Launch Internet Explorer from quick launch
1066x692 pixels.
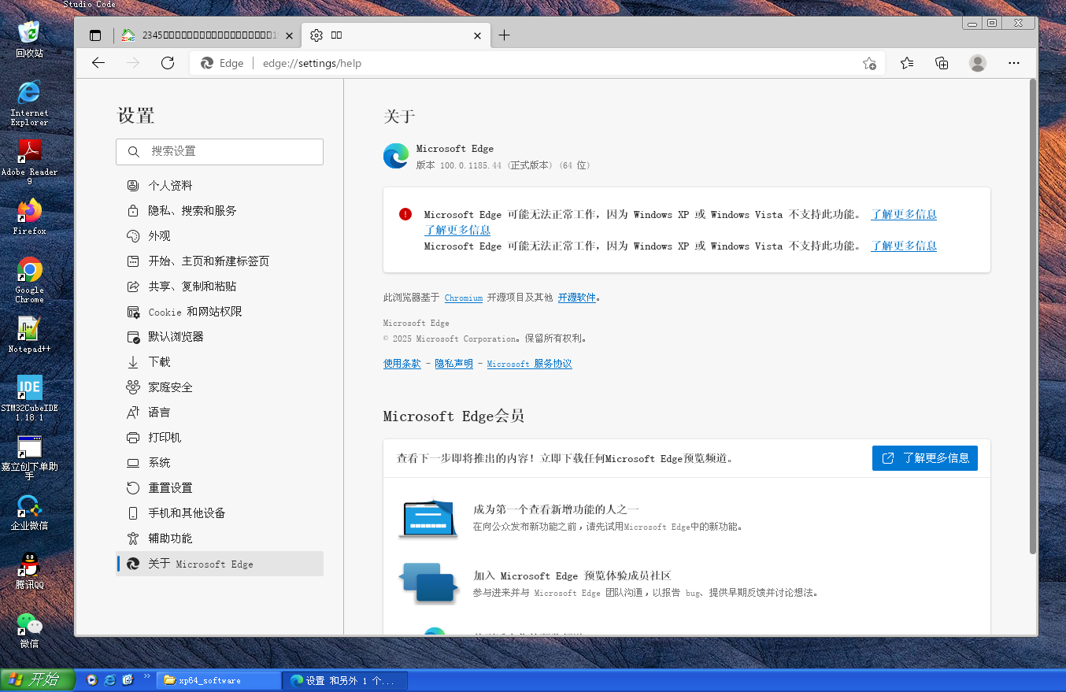110,680
